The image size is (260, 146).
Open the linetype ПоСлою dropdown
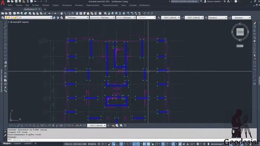(102, 17)
